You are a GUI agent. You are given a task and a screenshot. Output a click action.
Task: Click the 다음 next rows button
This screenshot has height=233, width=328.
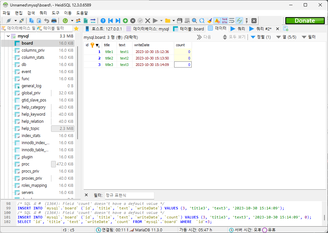point(204,37)
